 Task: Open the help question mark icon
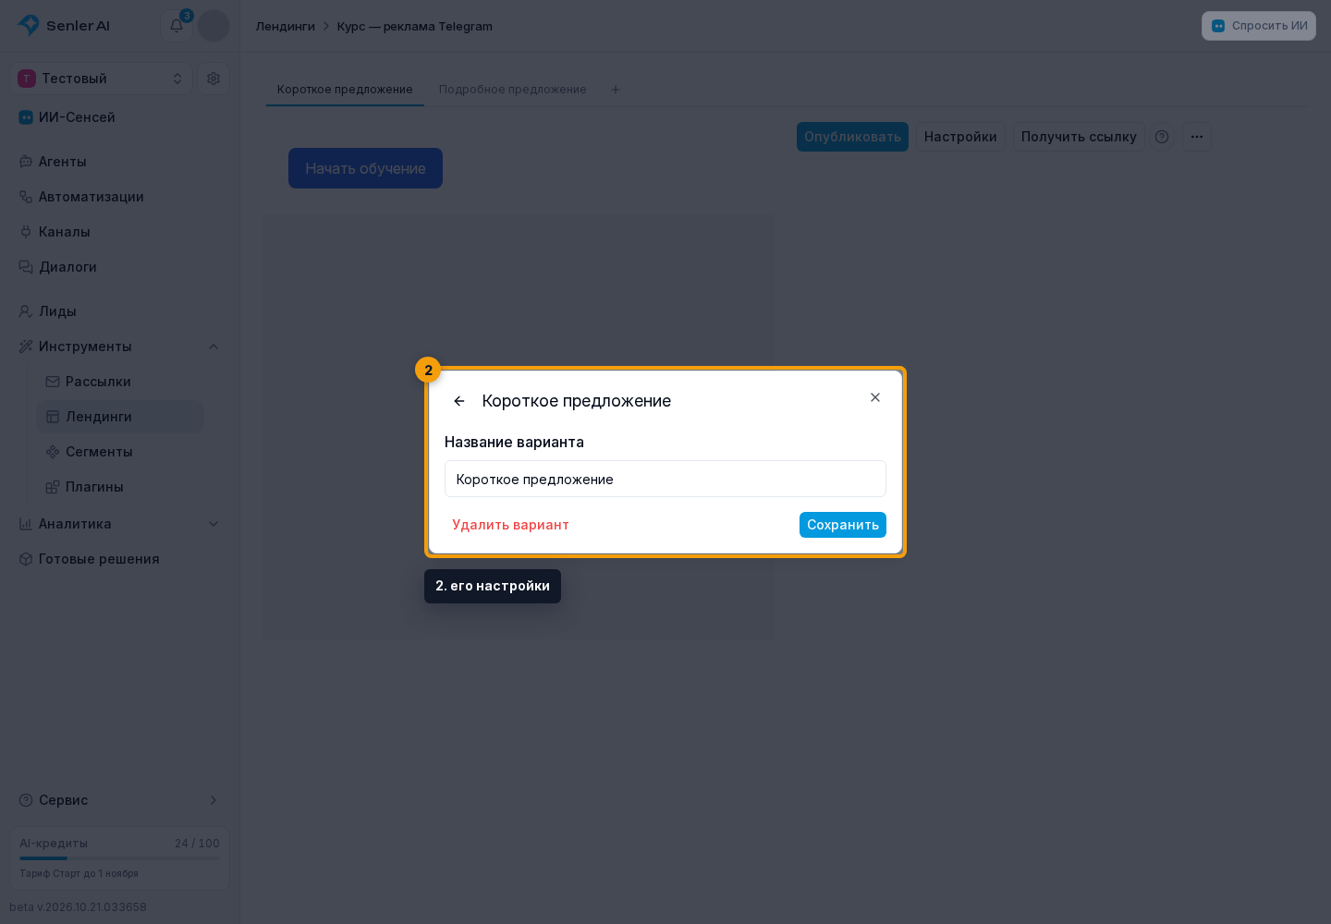point(1162,137)
